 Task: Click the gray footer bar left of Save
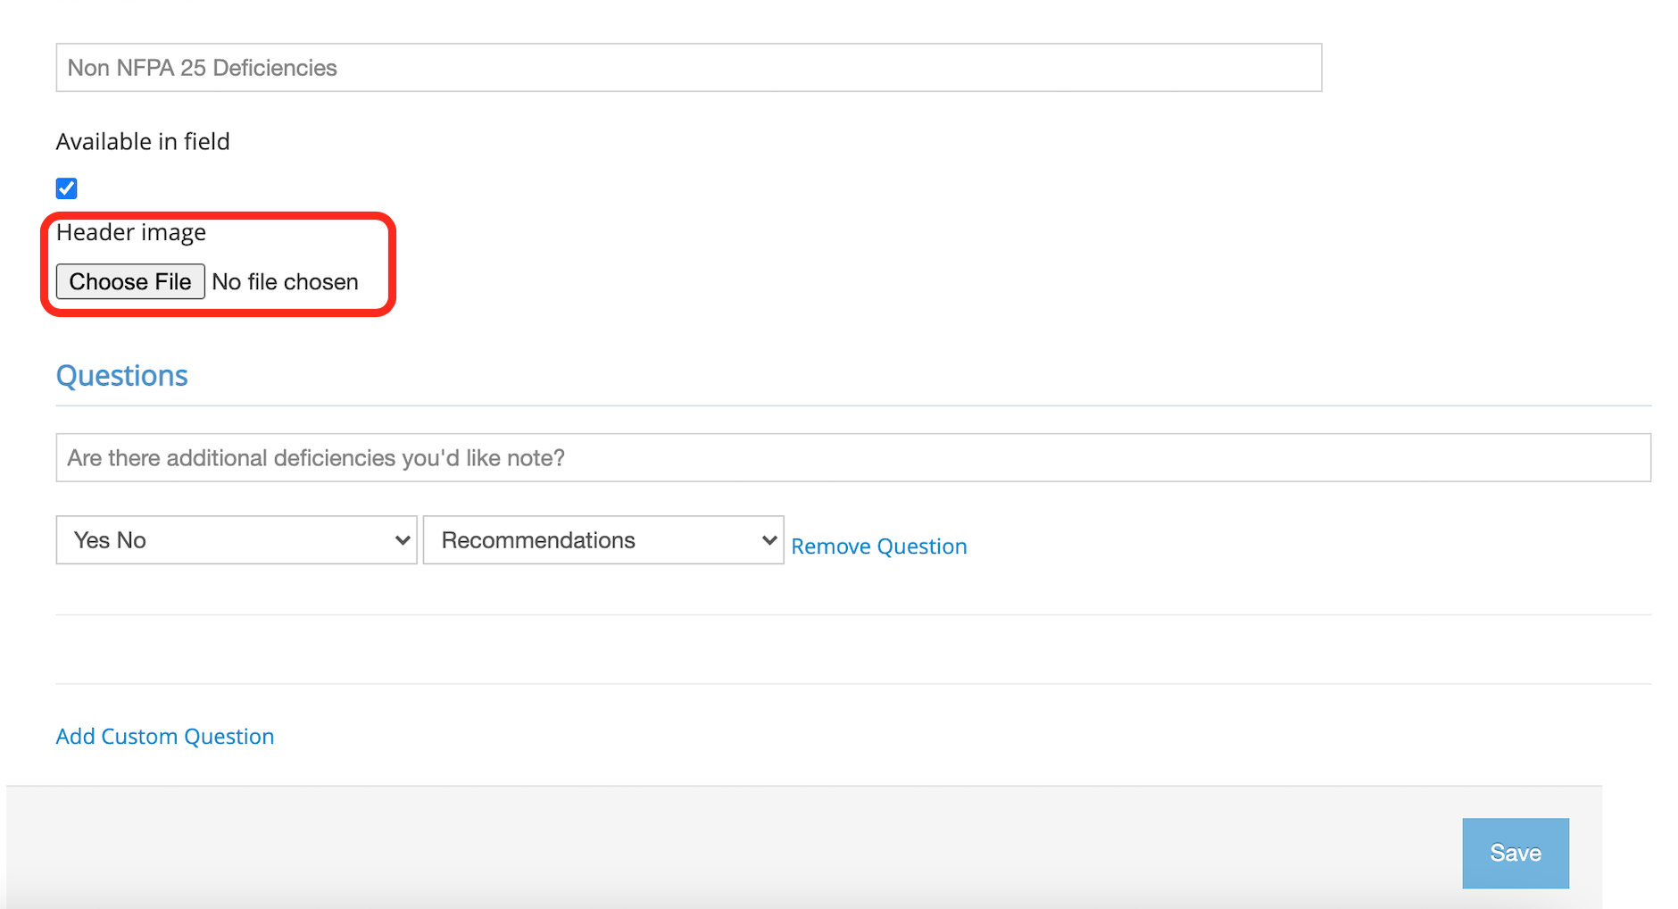(714, 848)
